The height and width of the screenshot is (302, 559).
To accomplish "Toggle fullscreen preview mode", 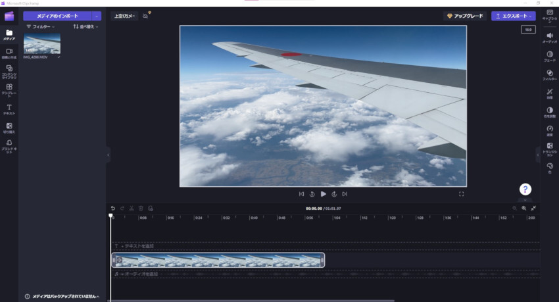I will 461,194.
